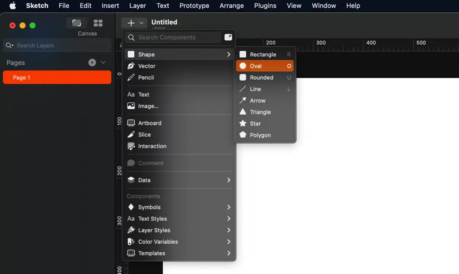
Task: Select the Triangle shape
Action: point(260,112)
